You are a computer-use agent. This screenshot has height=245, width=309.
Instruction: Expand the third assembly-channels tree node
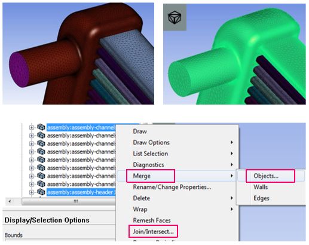point(32,143)
